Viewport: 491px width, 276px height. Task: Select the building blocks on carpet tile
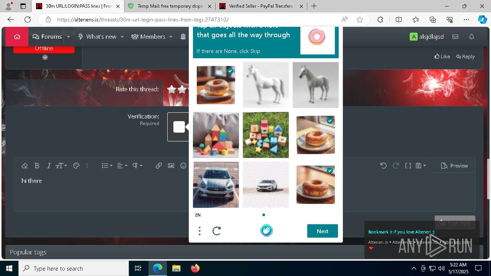click(x=216, y=135)
